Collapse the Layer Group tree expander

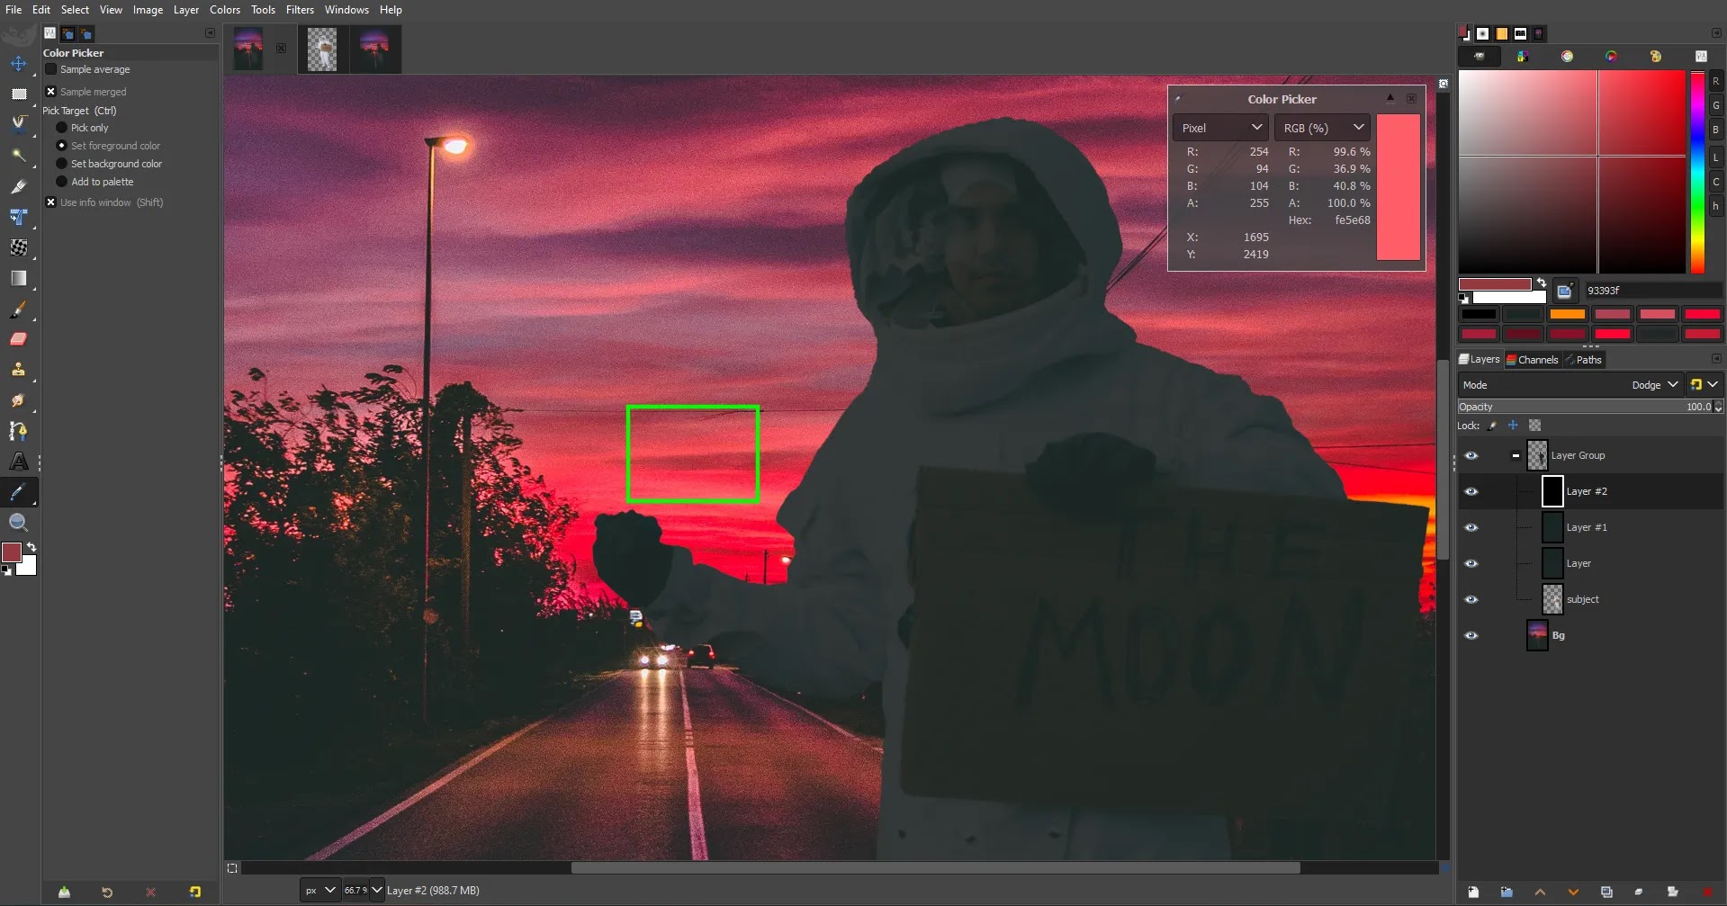tap(1516, 455)
